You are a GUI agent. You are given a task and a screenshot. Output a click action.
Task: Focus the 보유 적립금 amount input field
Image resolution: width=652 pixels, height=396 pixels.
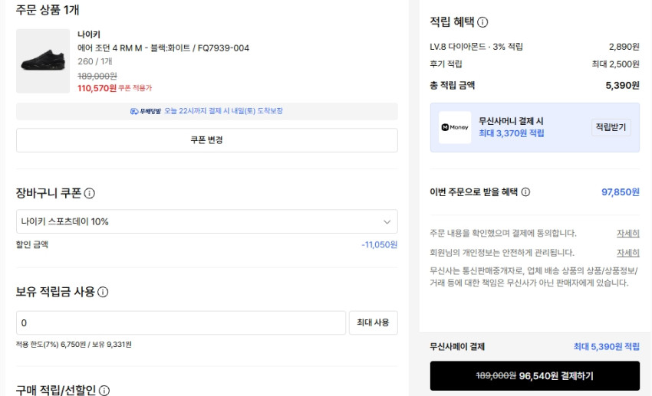click(x=180, y=322)
